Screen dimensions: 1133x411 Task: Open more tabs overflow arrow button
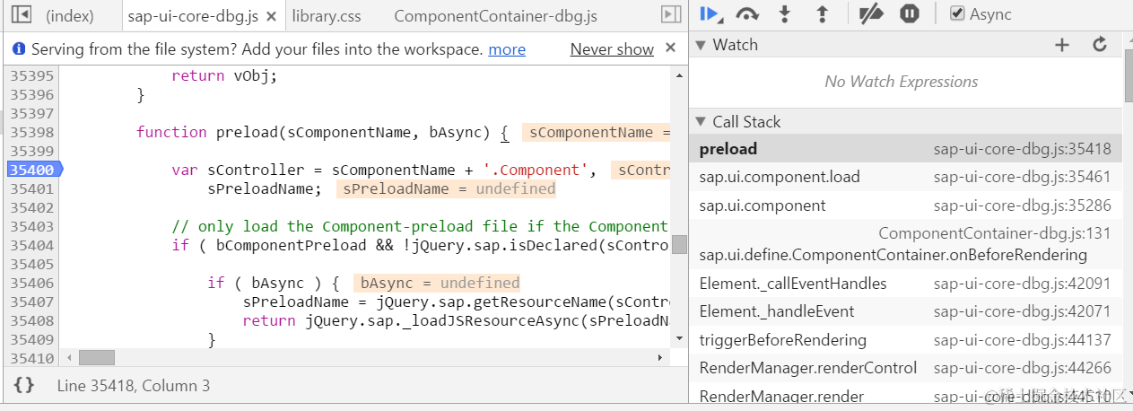[x=671, y=14]
